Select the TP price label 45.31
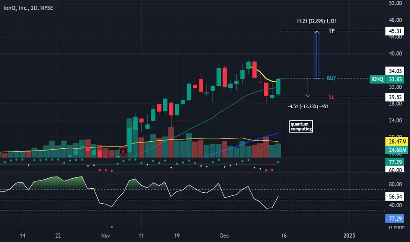410x242 pixels. tap(395, 31)
